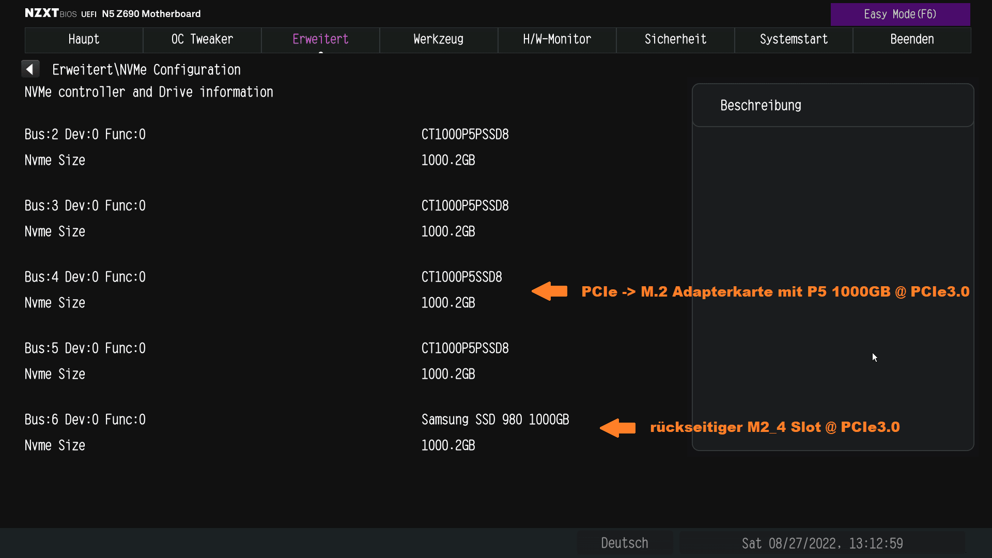Screen dimensions: 992x558
Task: Click the CT1000P5PSSD8 value for Bus:3
Action: pos(465,206)
